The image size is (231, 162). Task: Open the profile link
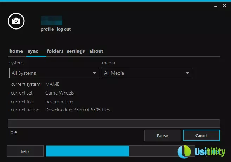coord(47,30)
